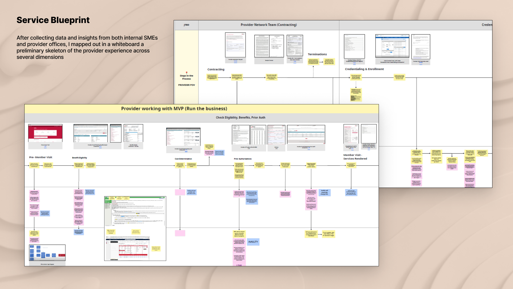Select the Member Visit - Services Rendered label
The height and width of the screenshot is (289, 513).
pyautogui.click(x=355, y=157)
